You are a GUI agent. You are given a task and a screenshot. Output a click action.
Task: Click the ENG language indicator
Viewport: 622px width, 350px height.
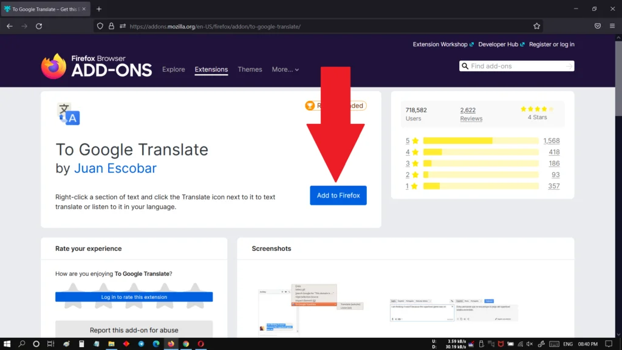click(568, 344)
